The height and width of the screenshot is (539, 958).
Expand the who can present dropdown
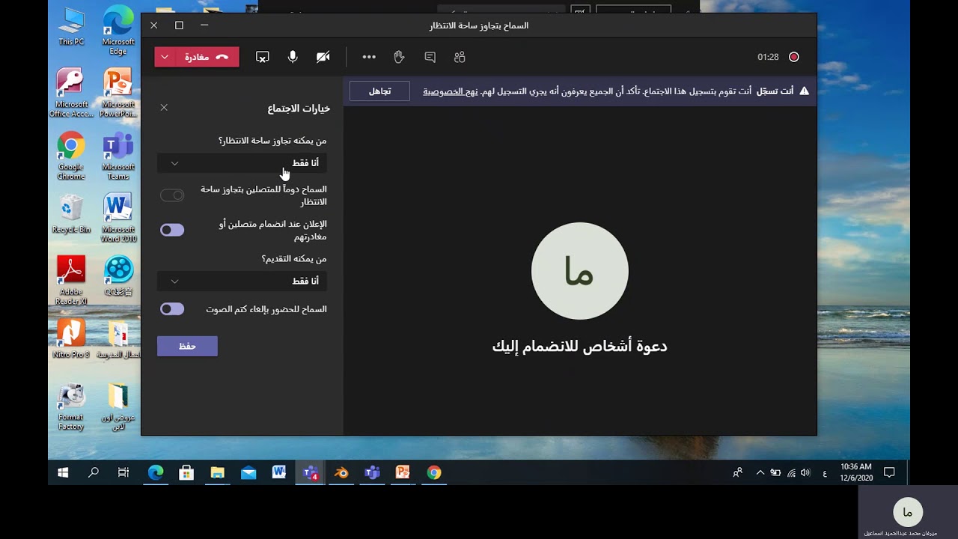242,281
